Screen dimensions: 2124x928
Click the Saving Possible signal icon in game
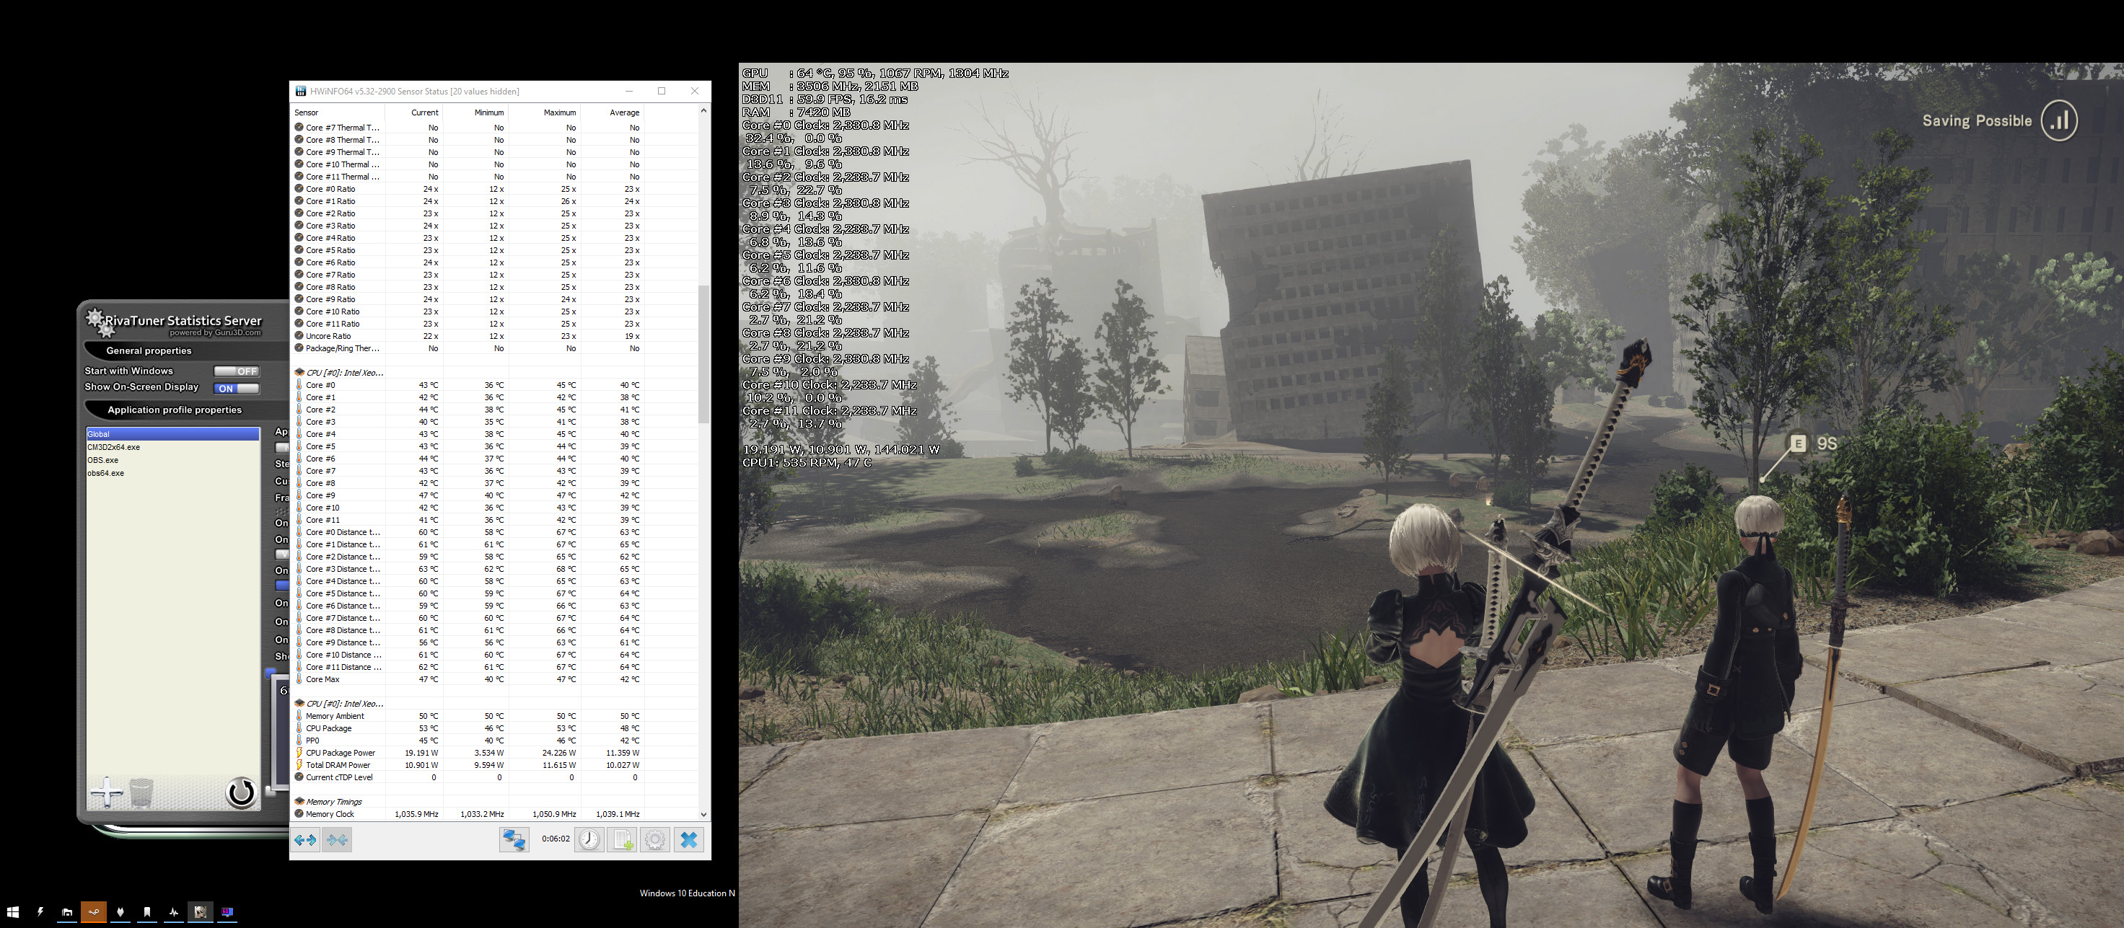pyautogui.click(x=2059, y=121)
